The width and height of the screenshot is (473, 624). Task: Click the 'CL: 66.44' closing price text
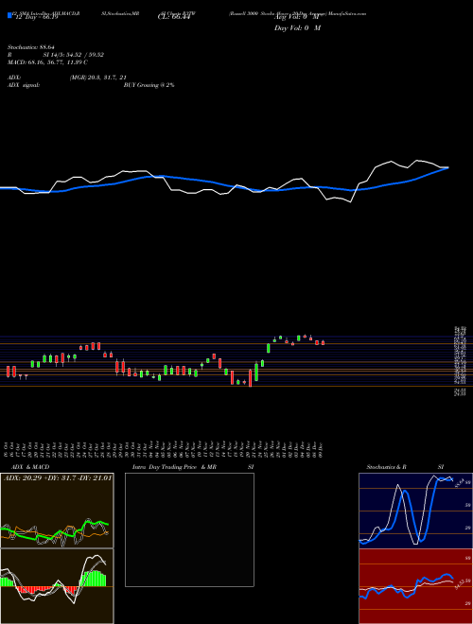coord(174,17)
